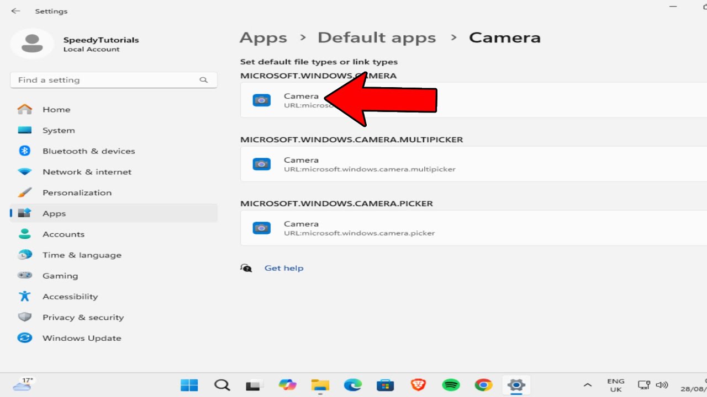Select Apps in the sidebar
The width and height of the screenshot is (707, 397).
tap(114, 213)
